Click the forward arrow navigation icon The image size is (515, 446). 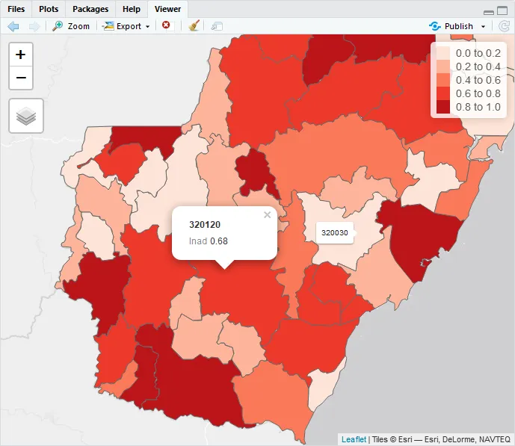tap(34, 26)
